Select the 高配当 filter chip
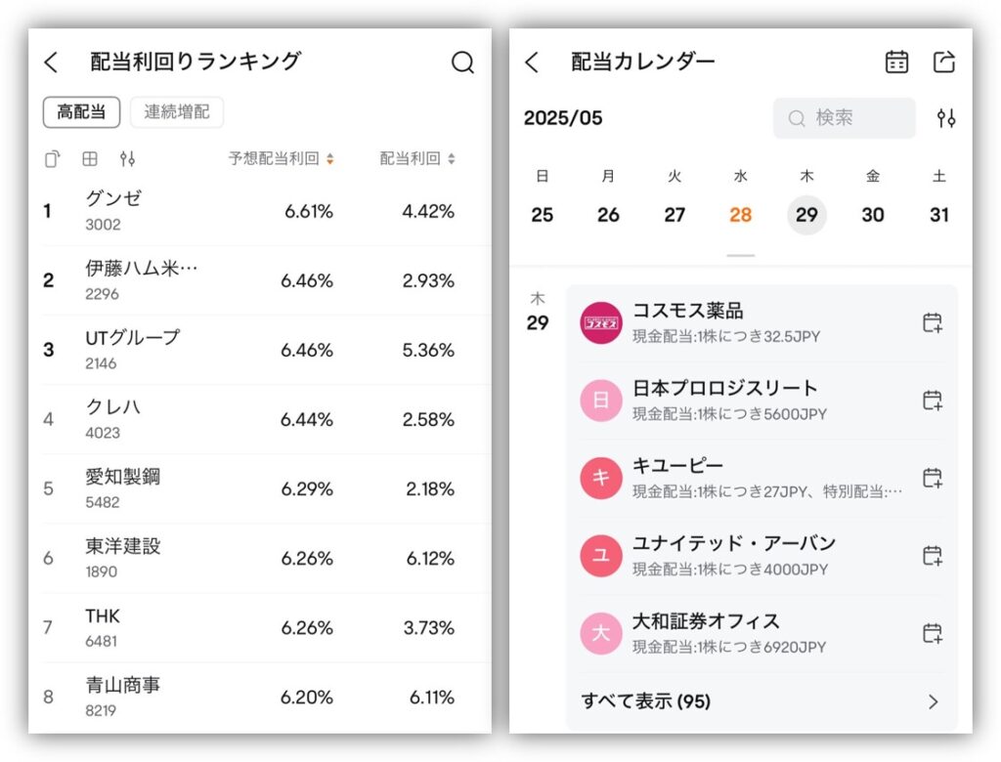1001x762 pixels. point(81,112)
